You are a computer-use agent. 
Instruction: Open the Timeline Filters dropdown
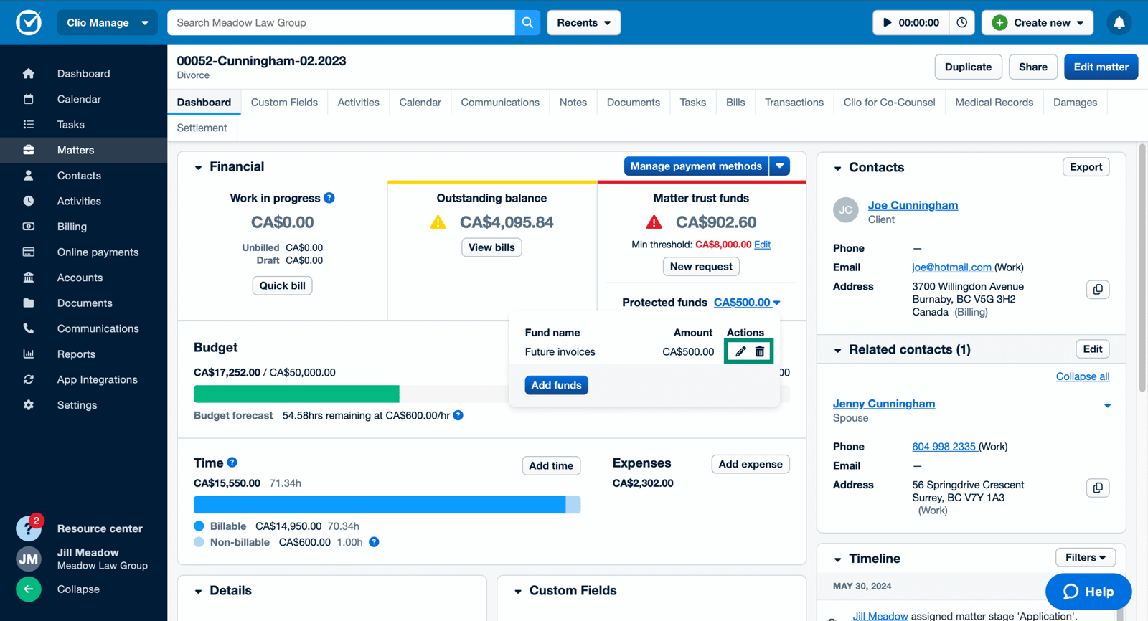(1086, 557)
